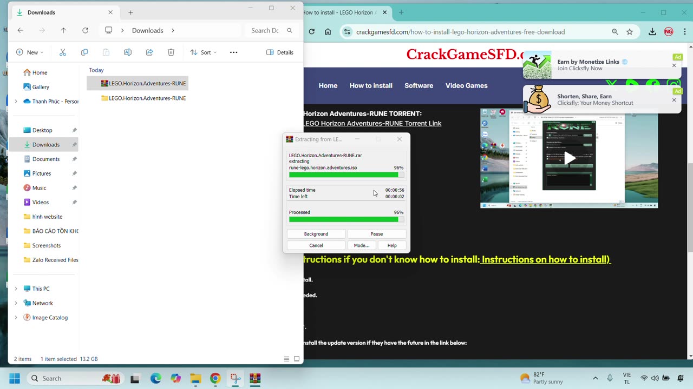Open Home menu on CrackGameSFD site
The height and width of the screenshot is (389, 693).
[x=328, y=85]
